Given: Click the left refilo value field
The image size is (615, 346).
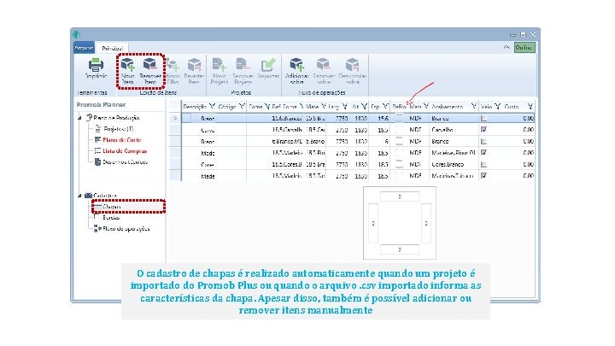Looking at the screenshot, I should point(373,223).
